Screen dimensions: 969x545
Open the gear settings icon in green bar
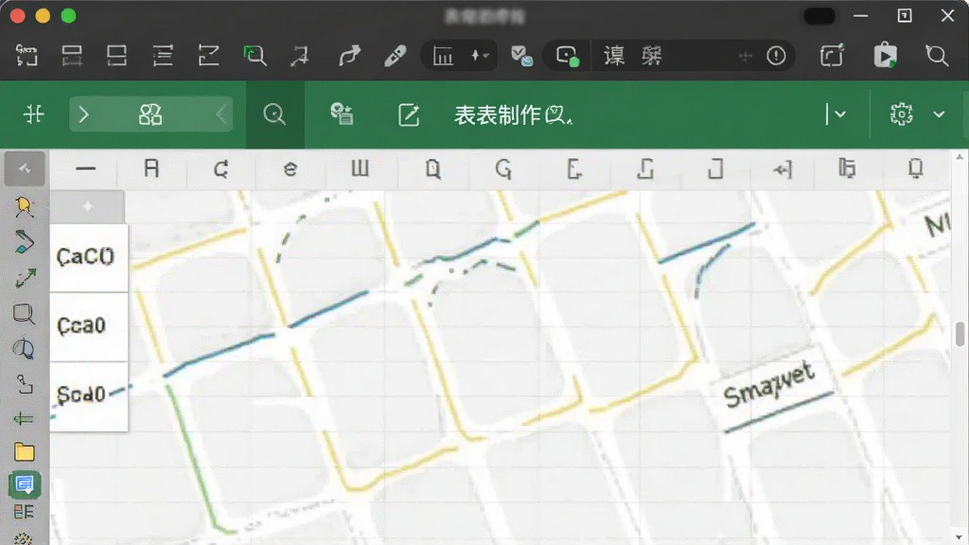pos(901,114)
